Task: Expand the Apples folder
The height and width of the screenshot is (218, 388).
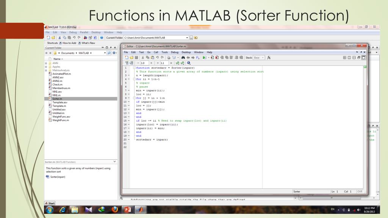Action: pos(46,67)
